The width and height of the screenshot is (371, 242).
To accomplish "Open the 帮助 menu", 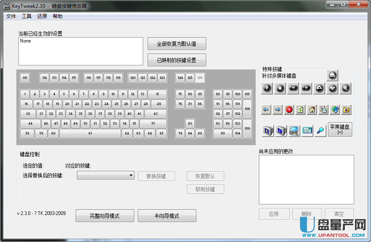I will pos(58,16).
